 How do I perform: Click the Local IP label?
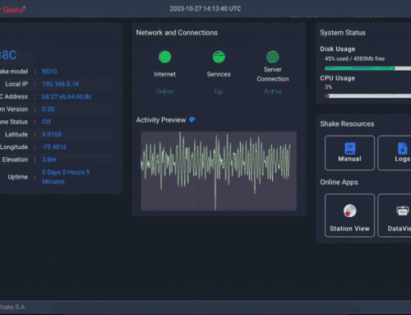click(x=16, y=84)
